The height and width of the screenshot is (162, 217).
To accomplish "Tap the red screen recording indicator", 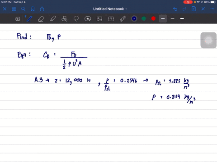I will coord(188,2).
